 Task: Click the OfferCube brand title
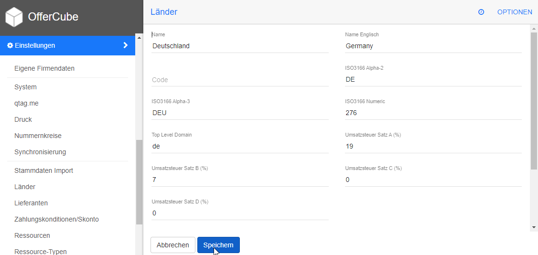tap(53, 17)
